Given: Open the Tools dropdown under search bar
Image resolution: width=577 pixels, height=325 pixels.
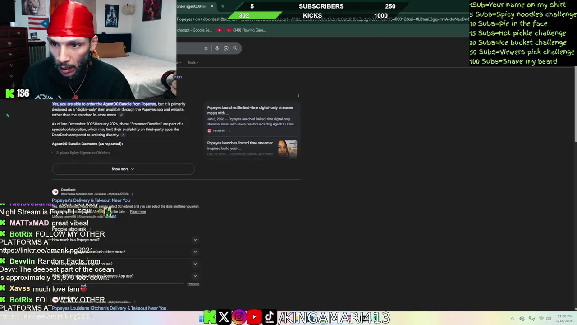Looking at the screenshot, I should coord(193,63).
